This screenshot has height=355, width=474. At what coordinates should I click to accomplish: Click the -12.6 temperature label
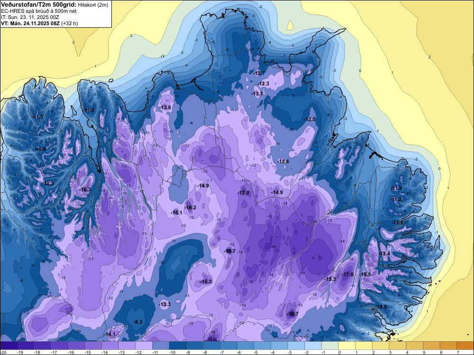click(283, 161)
